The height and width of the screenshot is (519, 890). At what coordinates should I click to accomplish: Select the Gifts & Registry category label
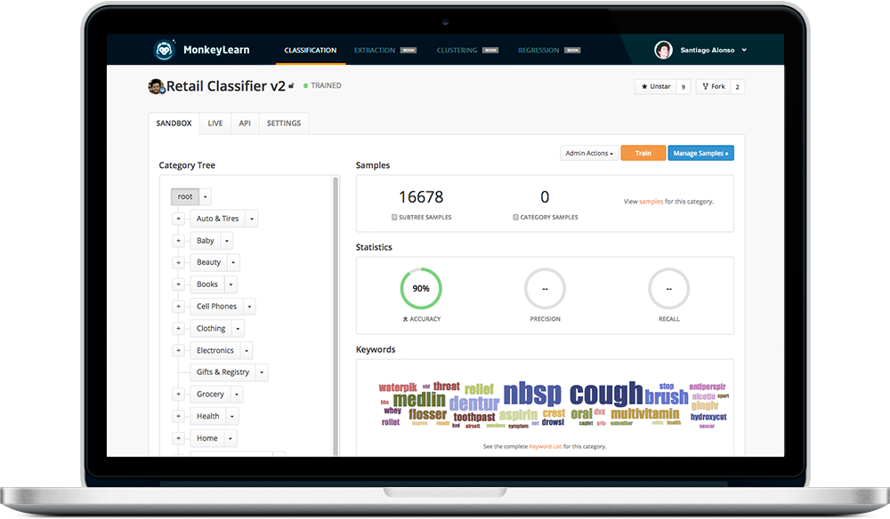(223, 372)
